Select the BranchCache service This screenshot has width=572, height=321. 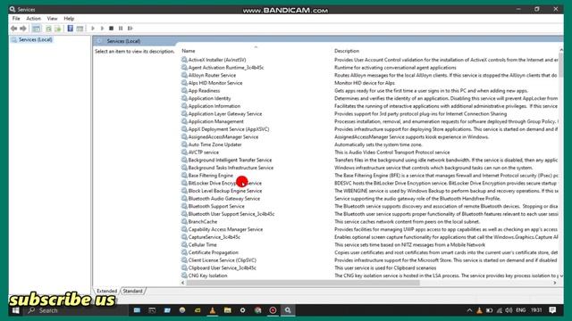coord(203,222)
